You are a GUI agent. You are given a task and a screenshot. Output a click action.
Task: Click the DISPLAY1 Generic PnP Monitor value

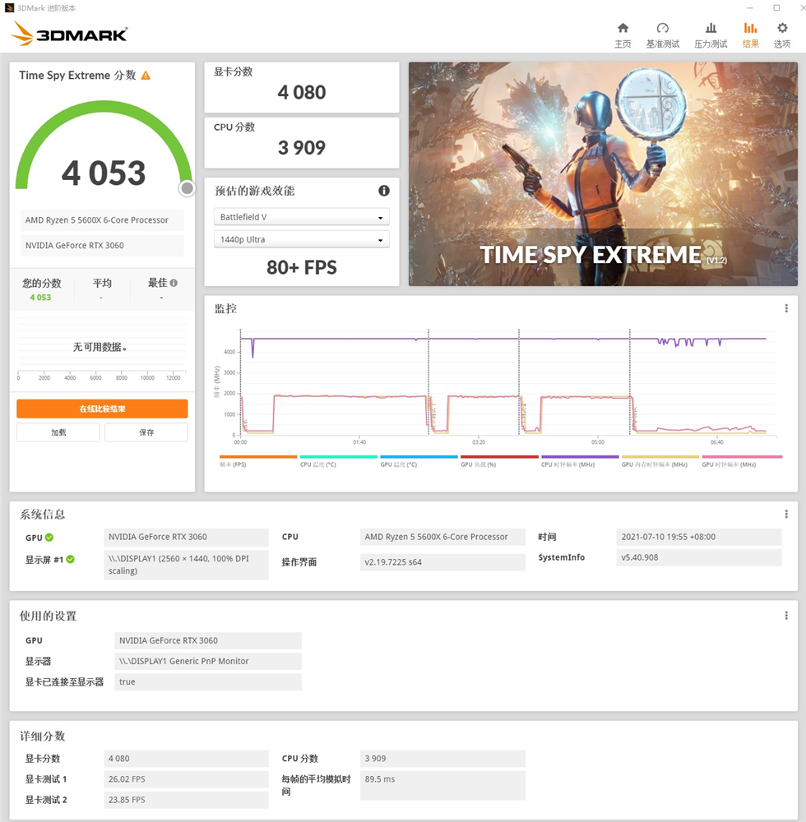click(207, 661)
